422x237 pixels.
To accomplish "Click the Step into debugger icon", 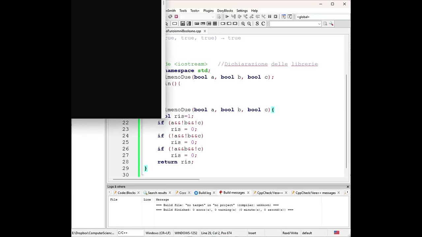I will [245, 16].
